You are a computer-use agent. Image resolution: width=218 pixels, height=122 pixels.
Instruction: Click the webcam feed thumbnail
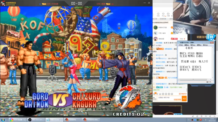click(x=195, y=17)
